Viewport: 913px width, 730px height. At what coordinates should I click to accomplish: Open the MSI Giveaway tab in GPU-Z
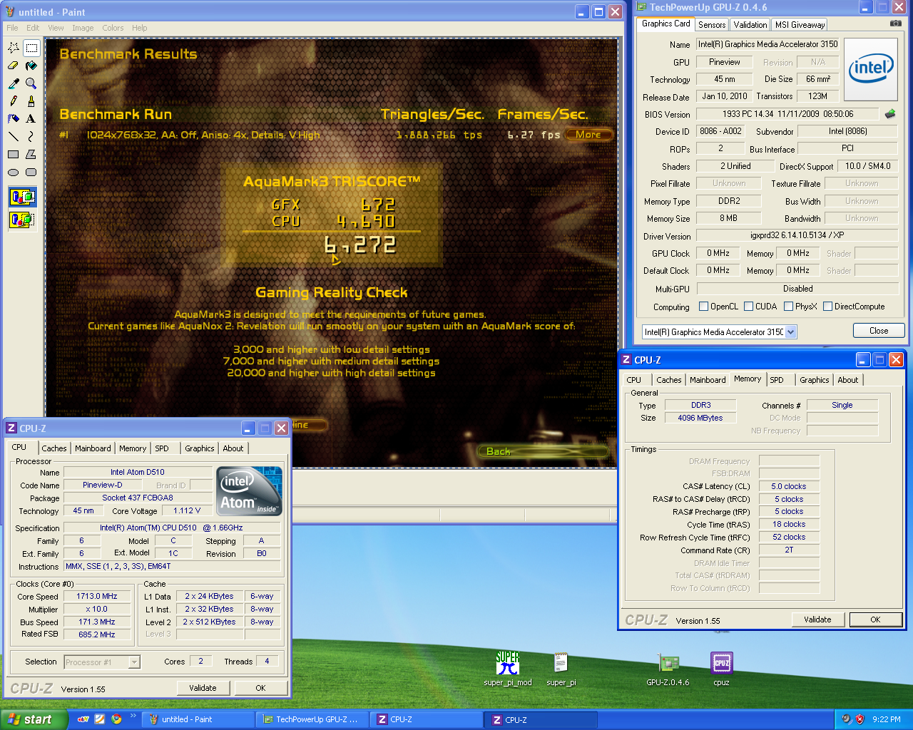point(800,24)
